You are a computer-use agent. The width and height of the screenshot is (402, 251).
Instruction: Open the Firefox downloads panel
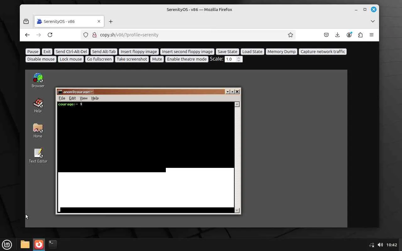338,35
